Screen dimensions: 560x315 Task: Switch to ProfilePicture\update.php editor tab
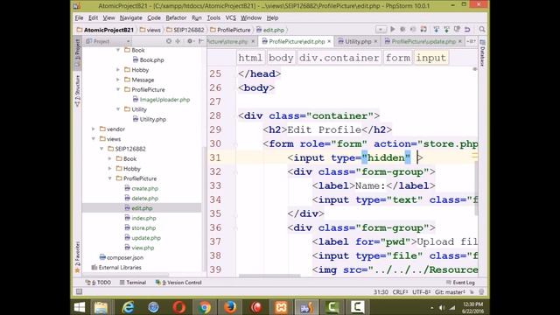423,41
